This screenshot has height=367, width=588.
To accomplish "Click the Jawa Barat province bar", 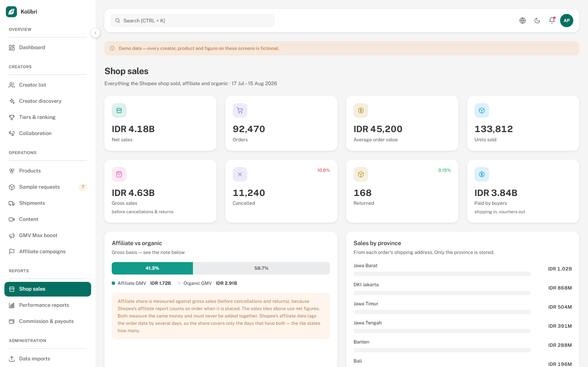I will click(x=442, y=274).
